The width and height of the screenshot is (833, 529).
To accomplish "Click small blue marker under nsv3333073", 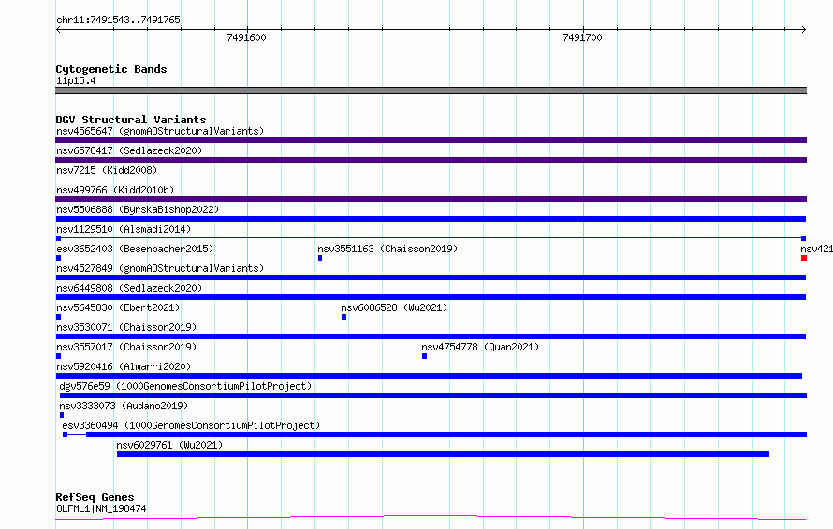I will [x=62, y=415].
